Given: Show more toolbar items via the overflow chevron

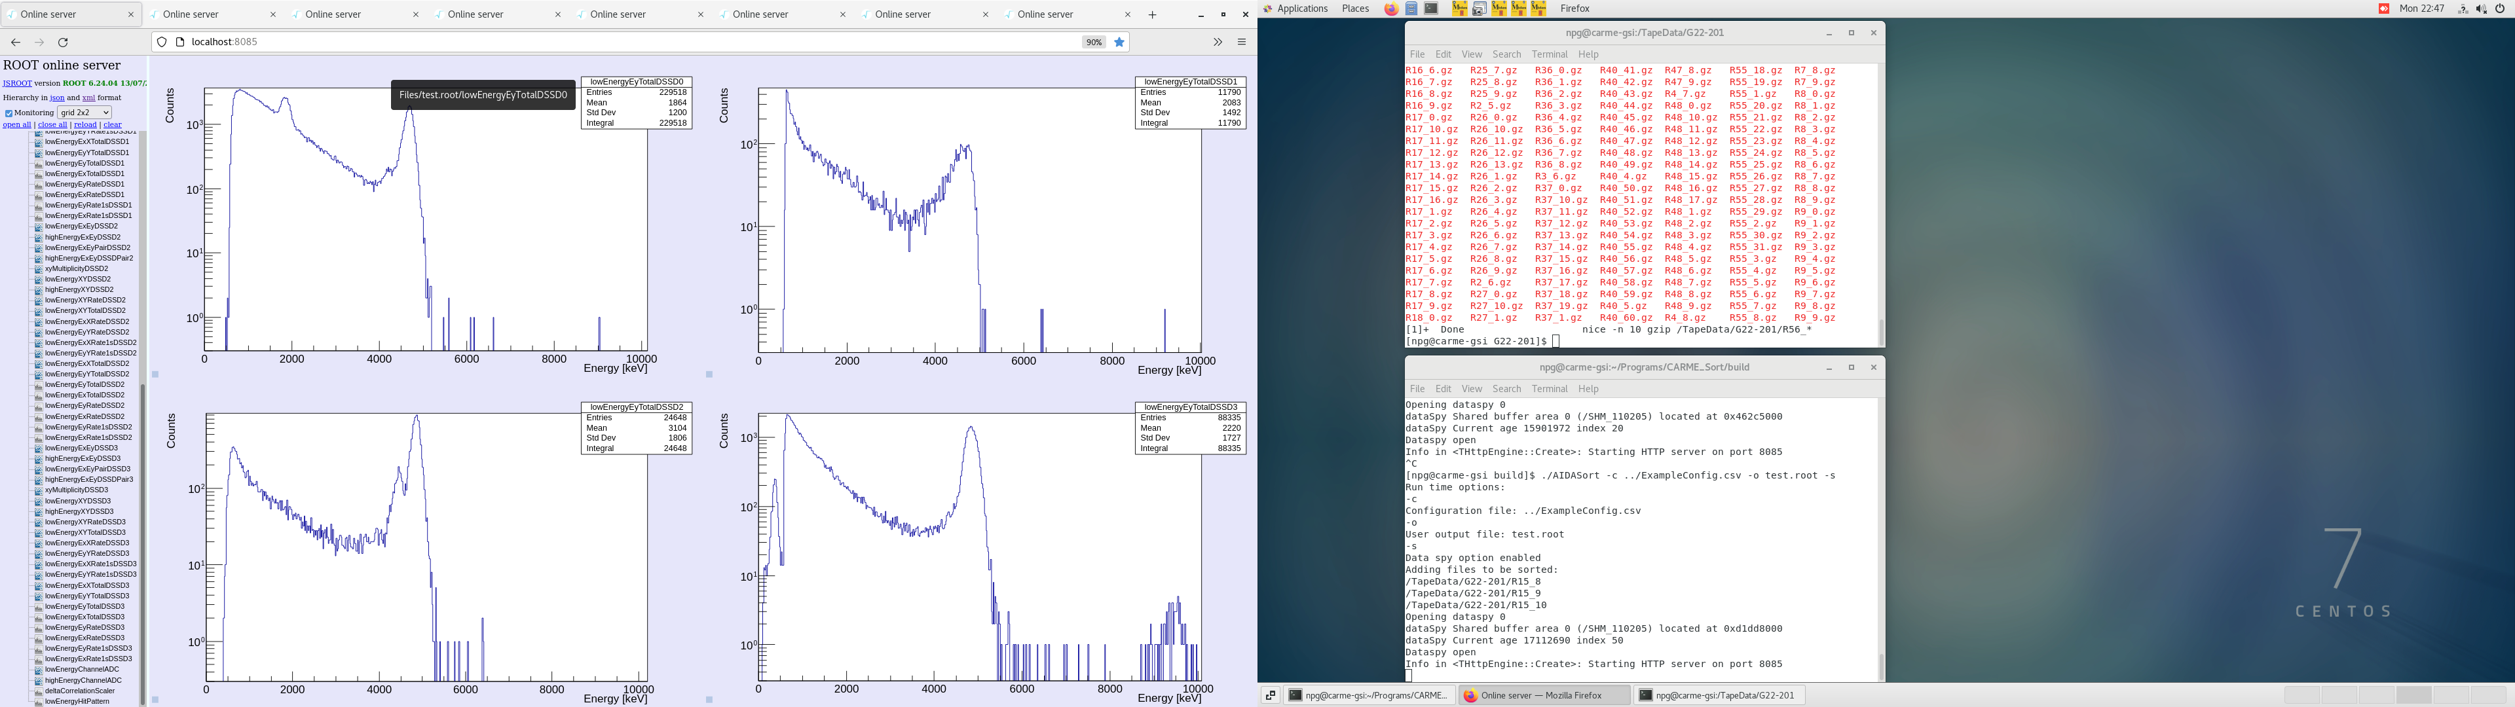Looking at the screenshot, I should click(x=1218, y=43).
